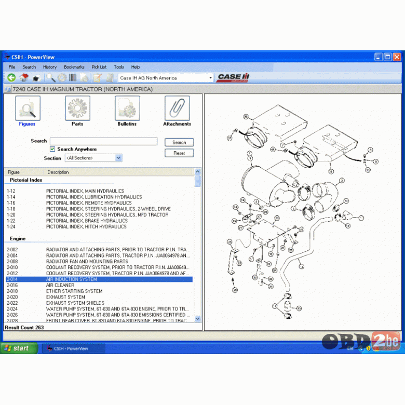Open the File menu
The height and width of the screenshot is (405, 405).
(12, 67)
